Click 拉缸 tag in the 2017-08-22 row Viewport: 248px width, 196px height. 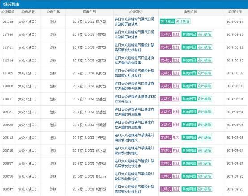[x=176, y=47]
